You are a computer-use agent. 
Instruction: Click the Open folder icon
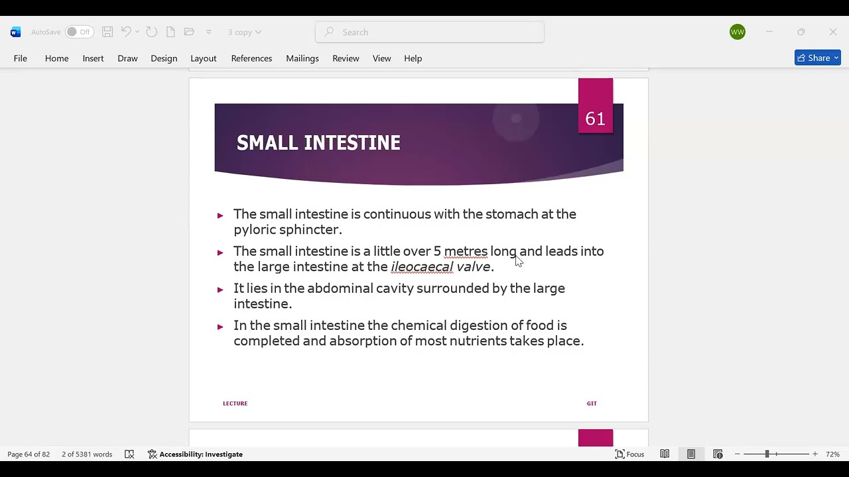coord(189,32)
